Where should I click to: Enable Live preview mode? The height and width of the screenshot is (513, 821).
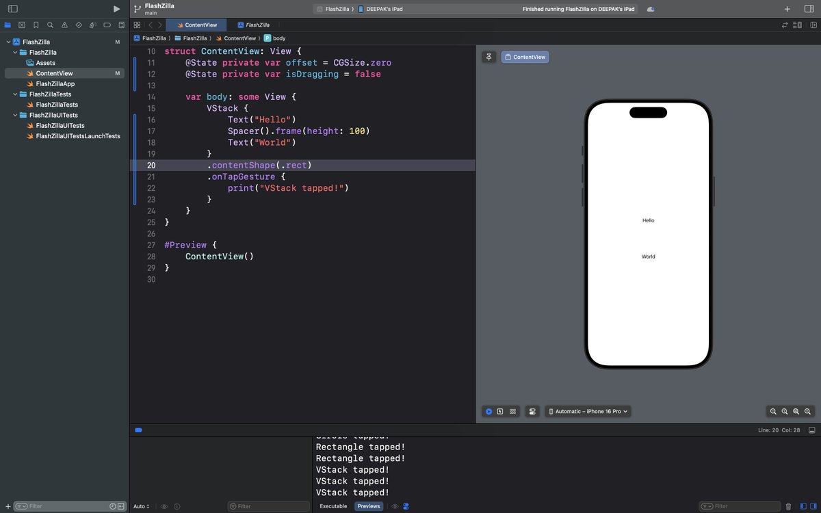click(488, 411)
